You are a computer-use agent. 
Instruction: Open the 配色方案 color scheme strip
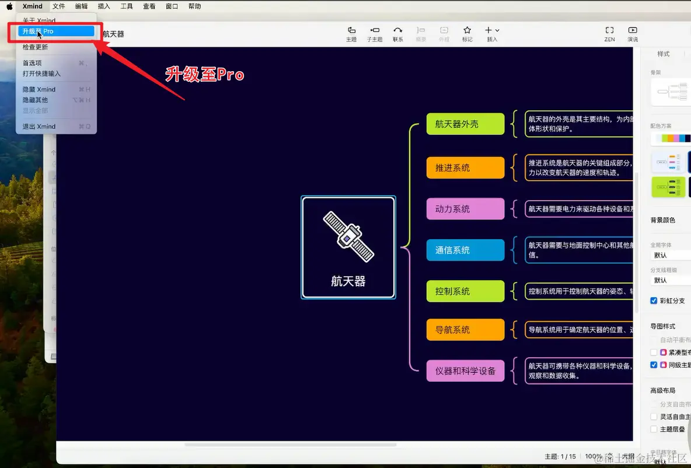pyautogui.click(x=671, y=138)
